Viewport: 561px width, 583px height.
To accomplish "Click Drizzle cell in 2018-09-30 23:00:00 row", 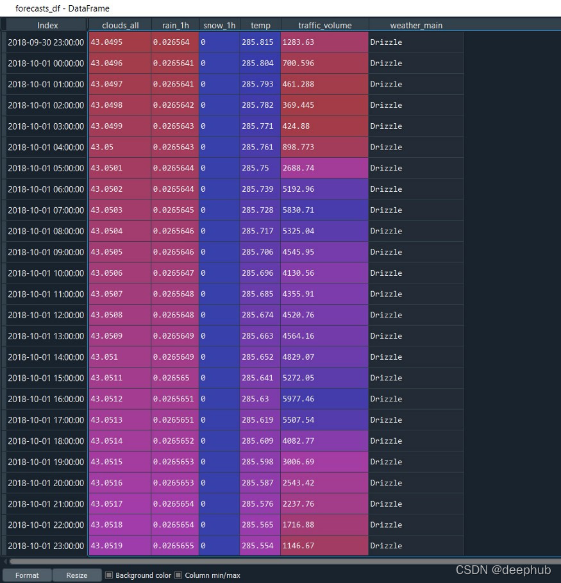I will pos(416,42).
